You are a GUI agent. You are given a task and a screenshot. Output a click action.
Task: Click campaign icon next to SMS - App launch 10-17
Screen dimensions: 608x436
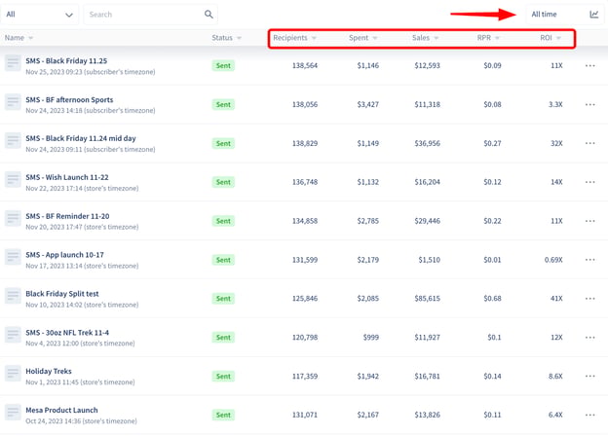13,257
